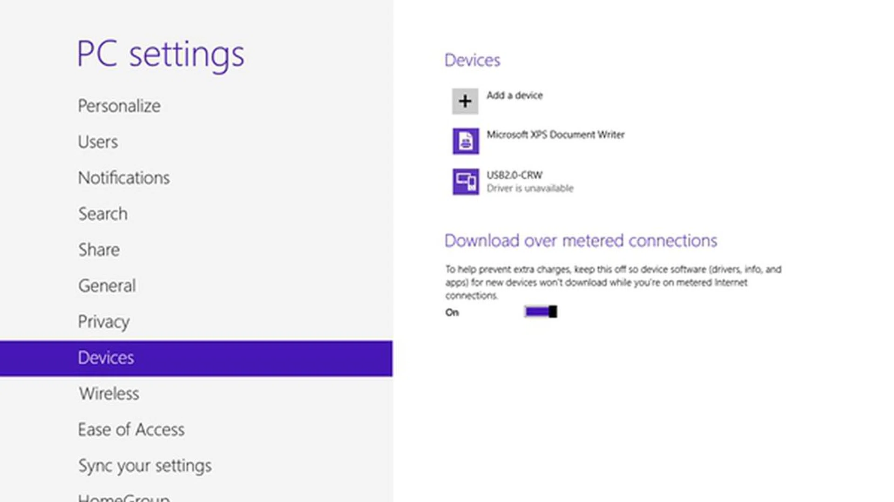Go to Wireless settings

[x=109, y=394]
